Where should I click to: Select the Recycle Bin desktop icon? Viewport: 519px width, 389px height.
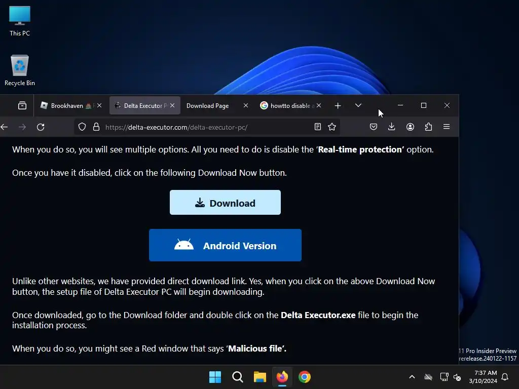[x=20, y=70]
